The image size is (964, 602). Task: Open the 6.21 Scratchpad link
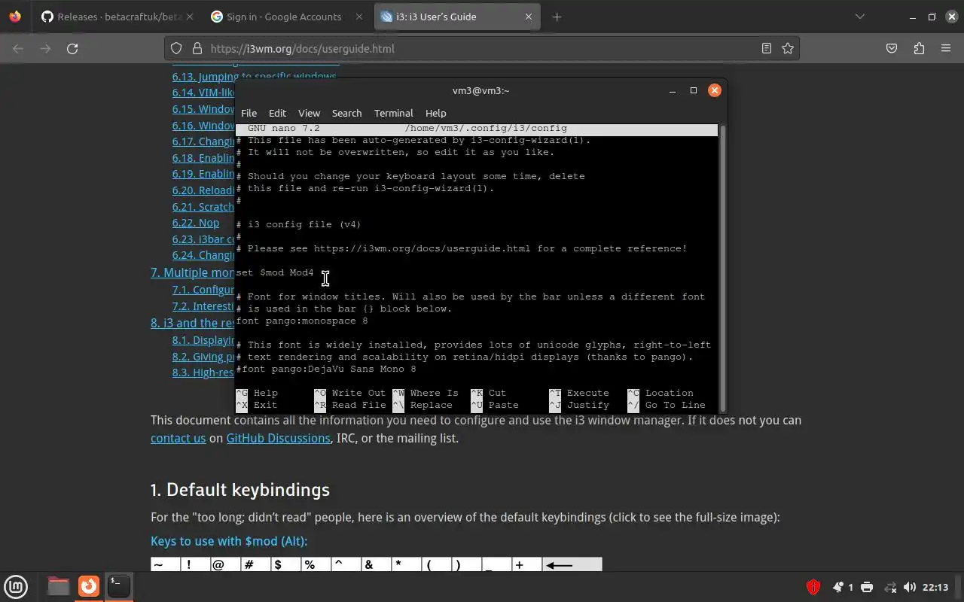[203, 207]
